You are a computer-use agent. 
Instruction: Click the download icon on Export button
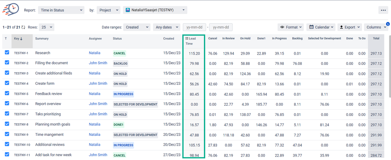click(x=342, y=27)
